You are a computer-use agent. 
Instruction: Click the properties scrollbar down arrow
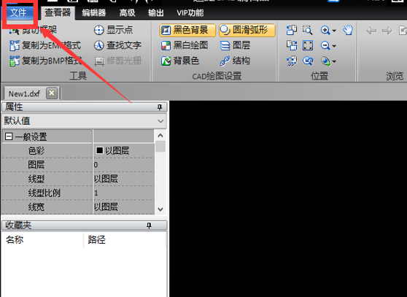[x=160, y=209]
